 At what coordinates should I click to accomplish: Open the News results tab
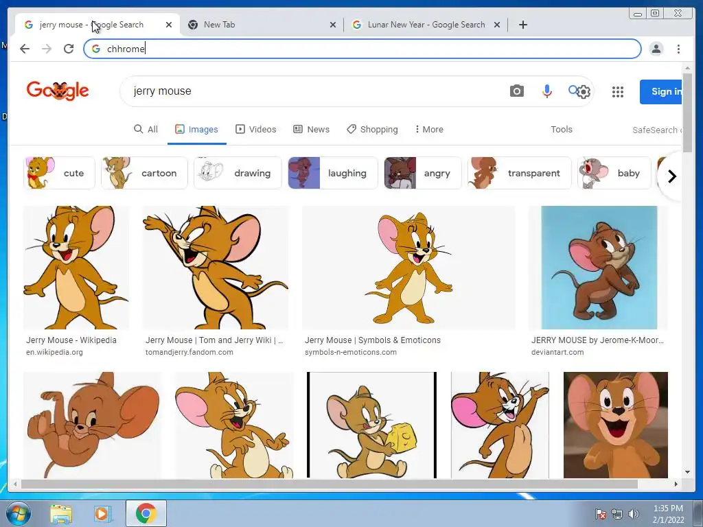pyautogui.click(x=311, y=129)
